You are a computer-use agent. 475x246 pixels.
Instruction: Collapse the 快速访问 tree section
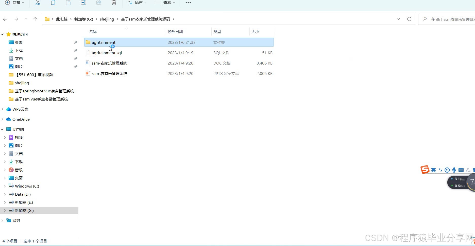click(x=2, y=34)
